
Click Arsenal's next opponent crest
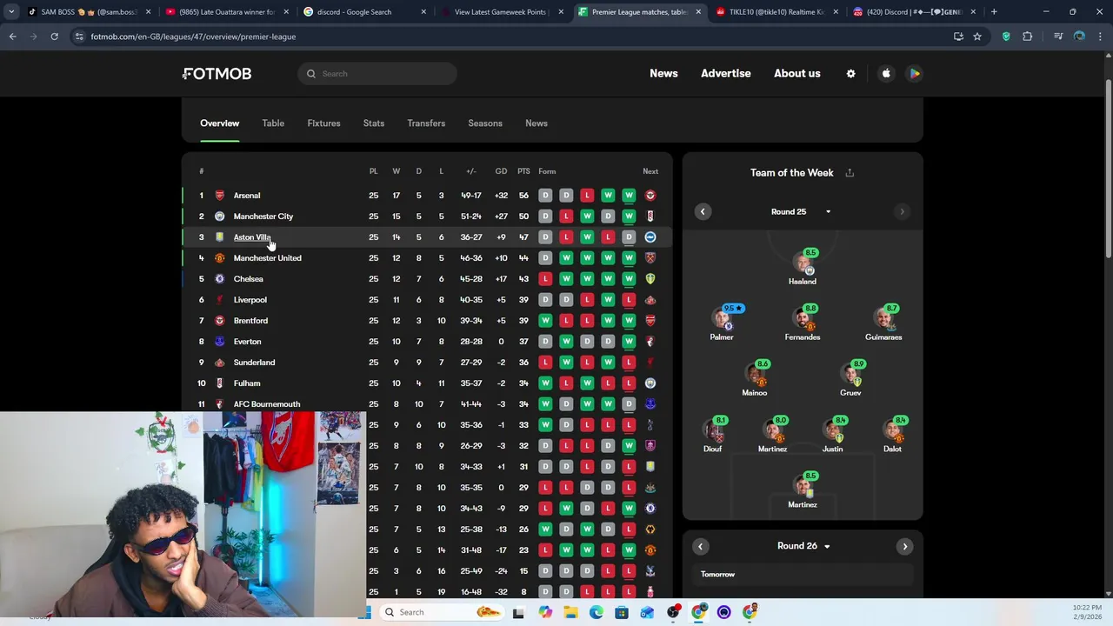click(650, 196)
